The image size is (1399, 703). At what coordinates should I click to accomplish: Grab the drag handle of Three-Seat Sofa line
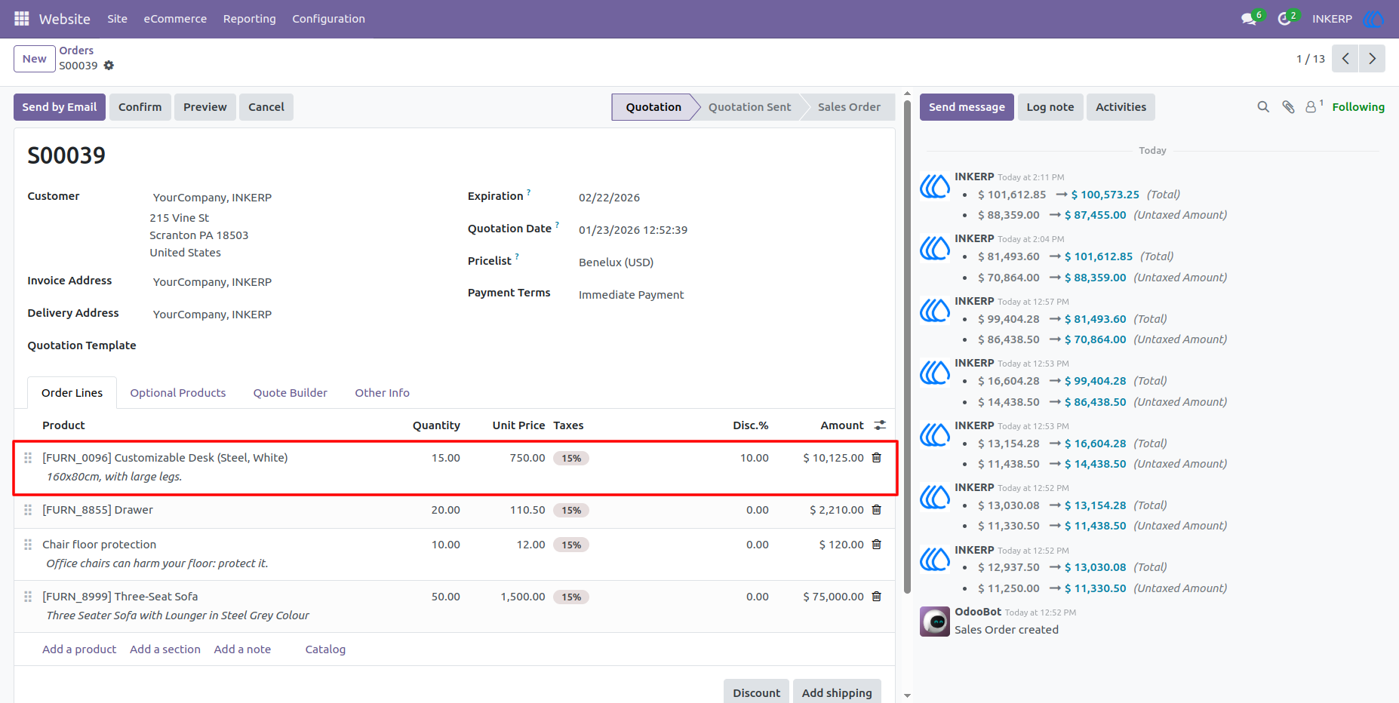[28, 597]
